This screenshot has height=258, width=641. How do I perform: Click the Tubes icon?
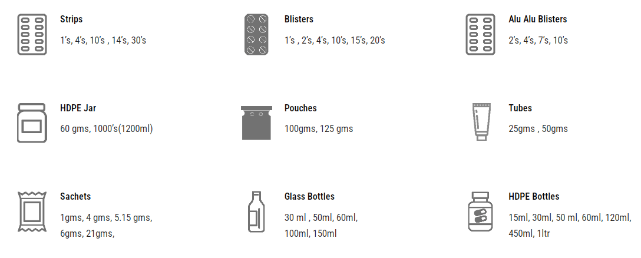click(481, 123)
